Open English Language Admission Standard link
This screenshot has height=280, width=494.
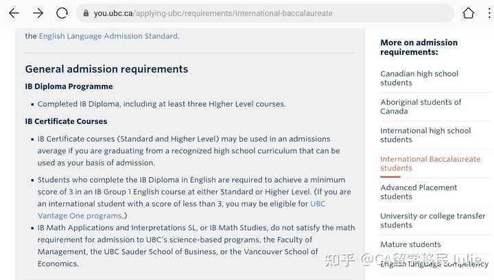(x=108, y=36)
